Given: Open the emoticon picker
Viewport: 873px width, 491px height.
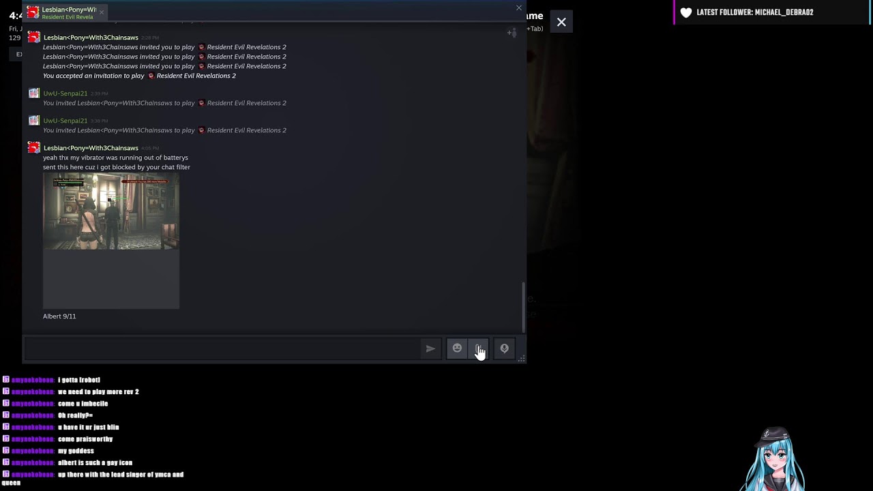Looking at the screenshot, I should [457, 348].
